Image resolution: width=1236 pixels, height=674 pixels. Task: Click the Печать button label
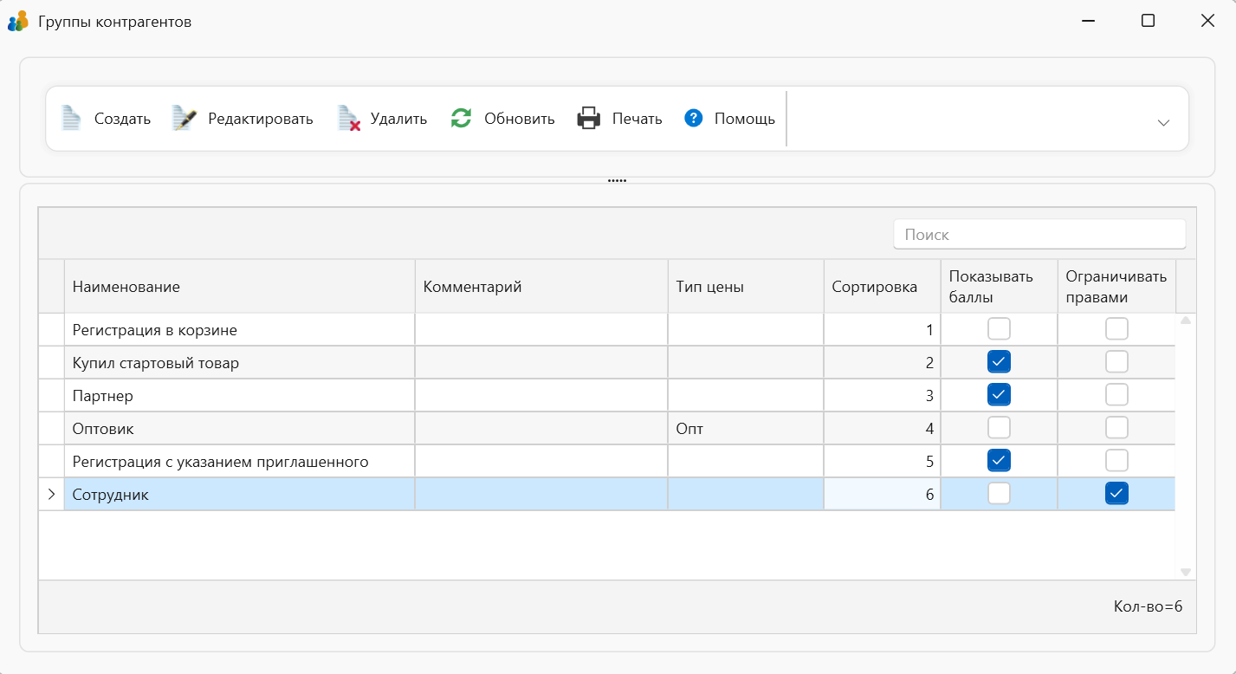(637, 119)
